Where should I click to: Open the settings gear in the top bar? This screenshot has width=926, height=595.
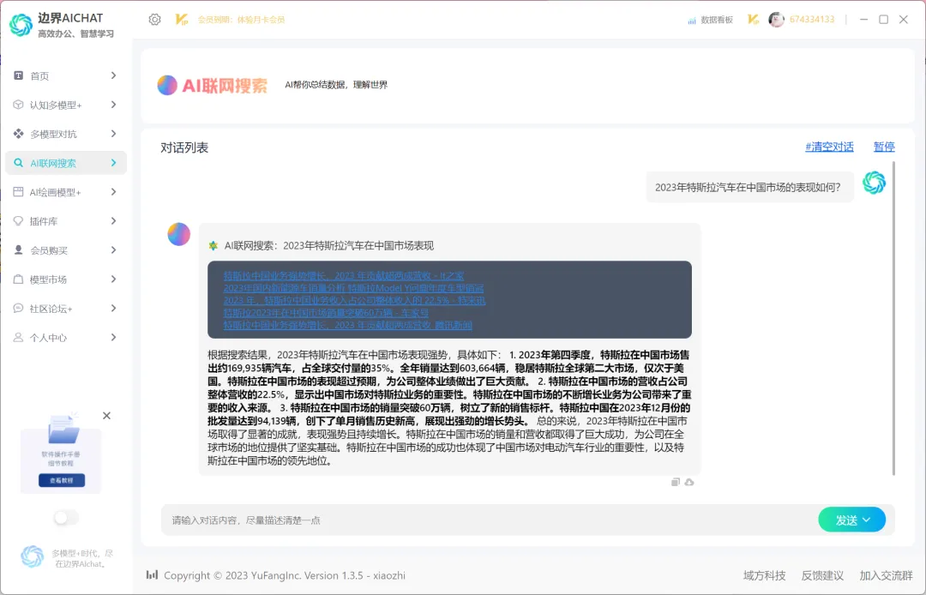[x=155, y=19]
